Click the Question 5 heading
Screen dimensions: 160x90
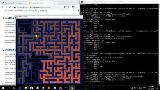point(9,50)
